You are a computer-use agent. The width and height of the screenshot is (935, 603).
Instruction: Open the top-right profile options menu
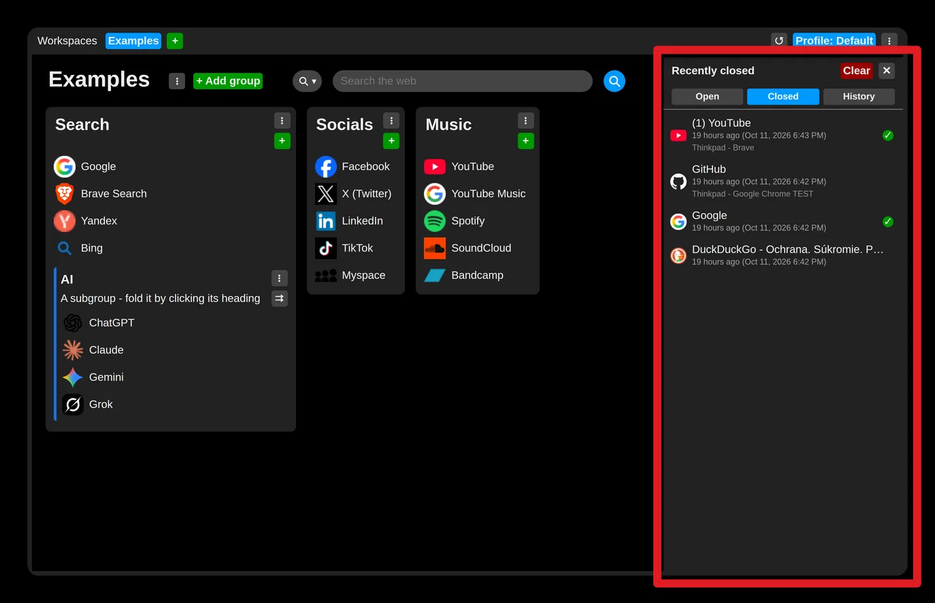pyautogui.click(x=889, y=41)
